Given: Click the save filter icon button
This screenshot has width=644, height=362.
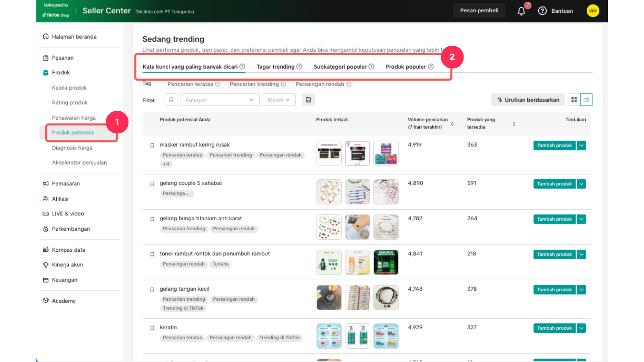Looking at the screenshot, I should [308, 100].
